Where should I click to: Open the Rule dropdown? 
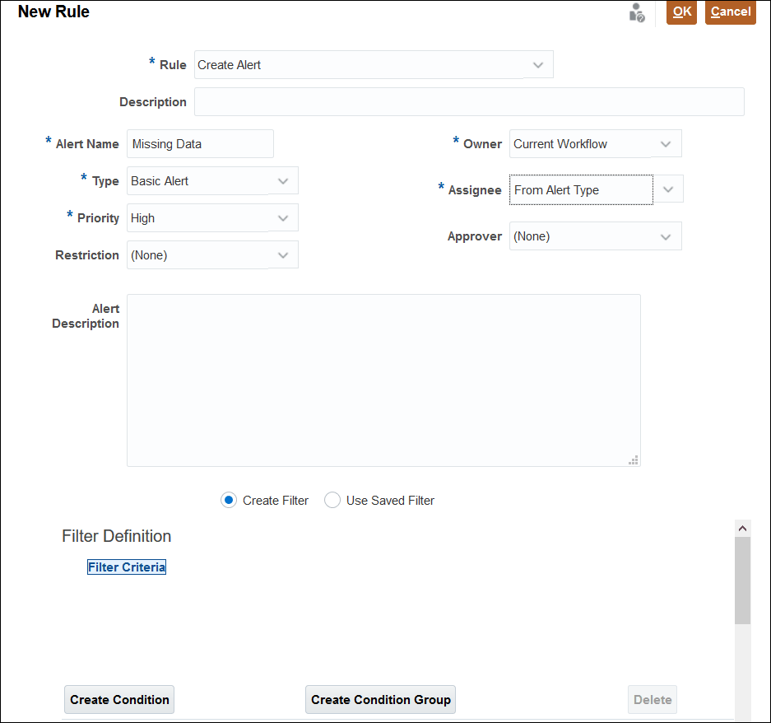point(538,65)
